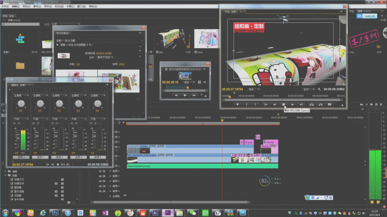Viewport: 387px width, 217px height.
Task: Open 主音轨 output dropdown for 音频 1
Action: (x=21, y=95)
